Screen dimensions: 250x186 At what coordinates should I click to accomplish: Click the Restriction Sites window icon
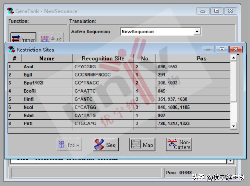[11, 50]
